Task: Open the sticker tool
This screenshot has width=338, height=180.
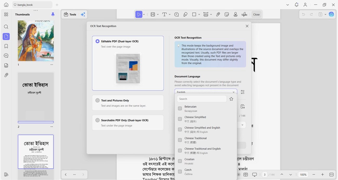Action: click(x=227, y=15)
